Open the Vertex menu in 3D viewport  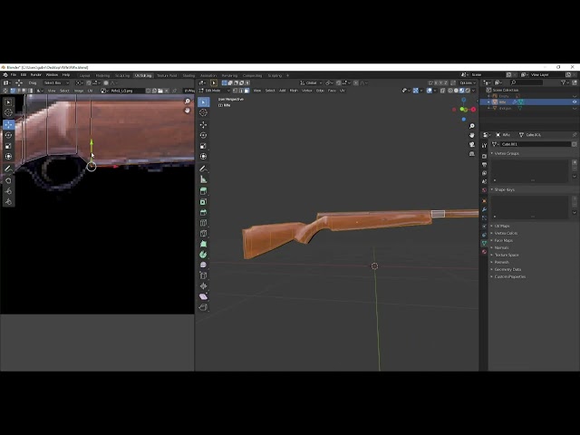(x=307, y=91)
